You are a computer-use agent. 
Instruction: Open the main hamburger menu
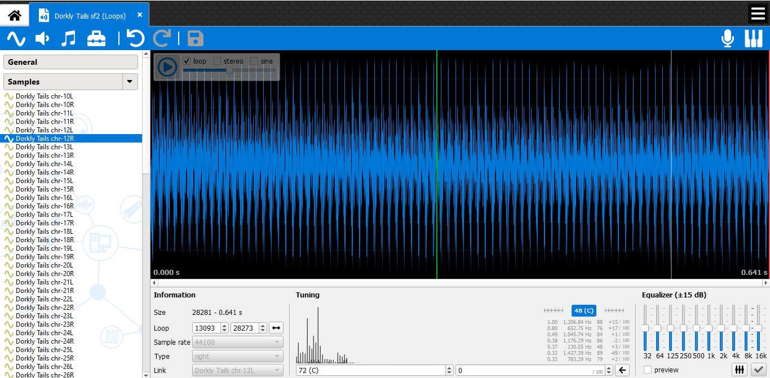758,14
